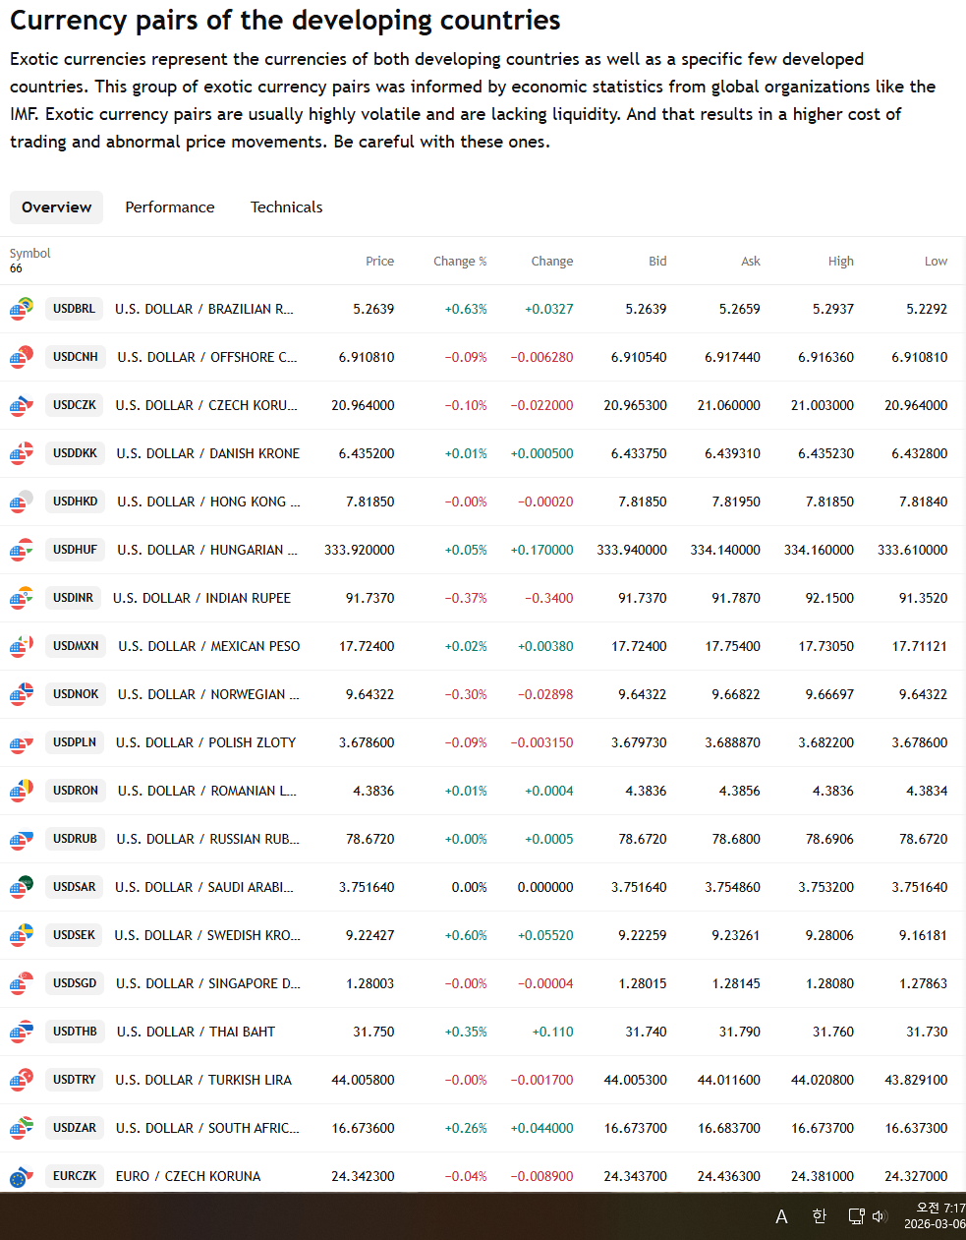Viewport: 966px width, 1240px height.
Task: Click 'U.S. DOLLAR / INDIAN RUPEE' description
Action: (201, 598)
